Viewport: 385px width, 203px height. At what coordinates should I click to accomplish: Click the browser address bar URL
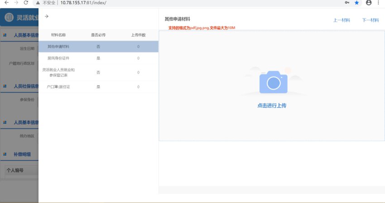pyautogui.click(x=83, y=3)
